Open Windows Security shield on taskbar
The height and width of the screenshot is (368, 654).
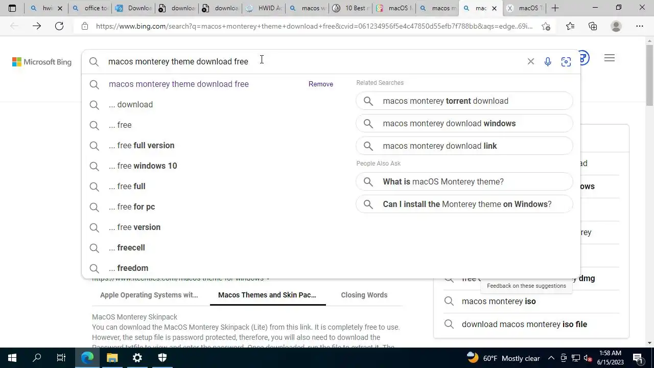pyautogui.click(x=162, y=358)
